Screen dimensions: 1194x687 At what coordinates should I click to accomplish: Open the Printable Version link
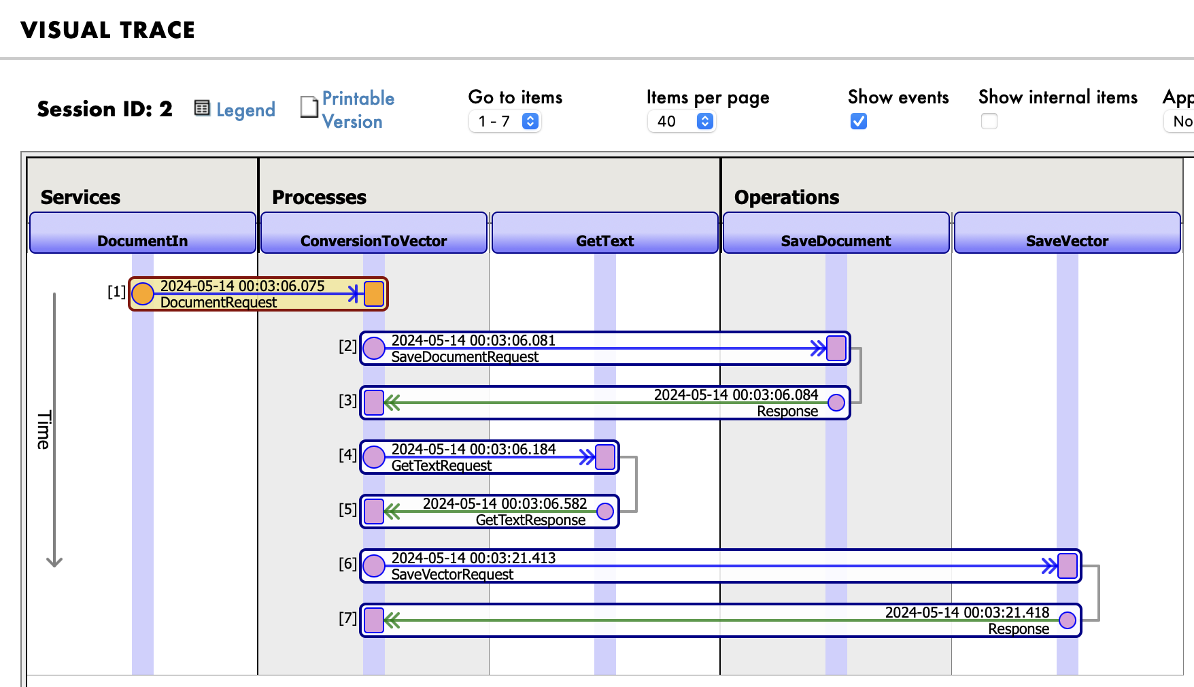tap(358, 110)
